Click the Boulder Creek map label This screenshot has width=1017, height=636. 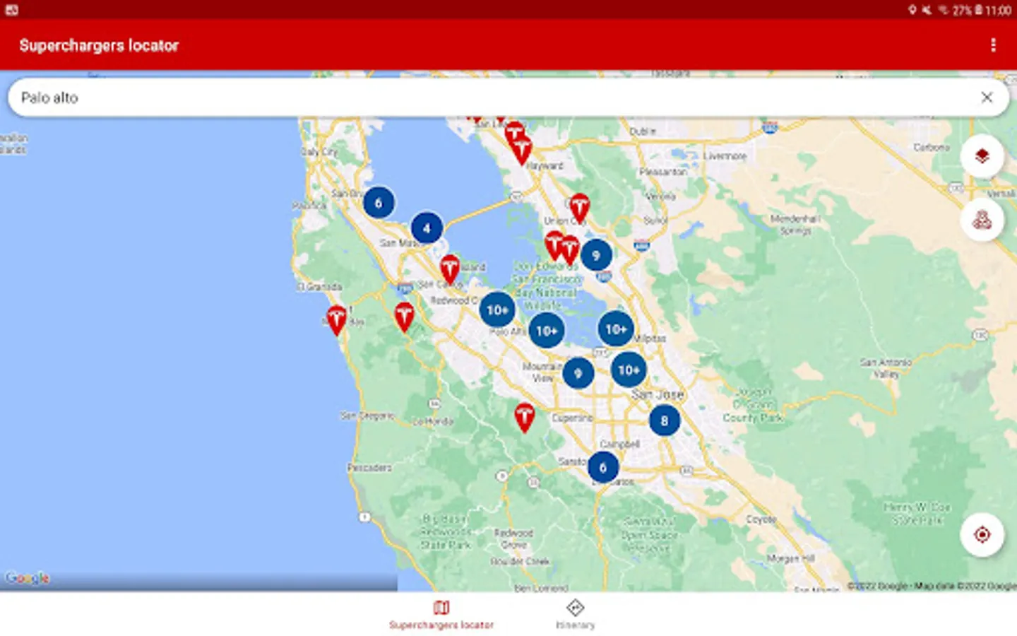pos(520,561)
